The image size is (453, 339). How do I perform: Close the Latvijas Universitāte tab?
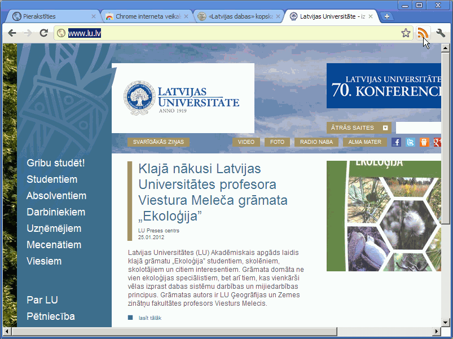click(371, 16)
